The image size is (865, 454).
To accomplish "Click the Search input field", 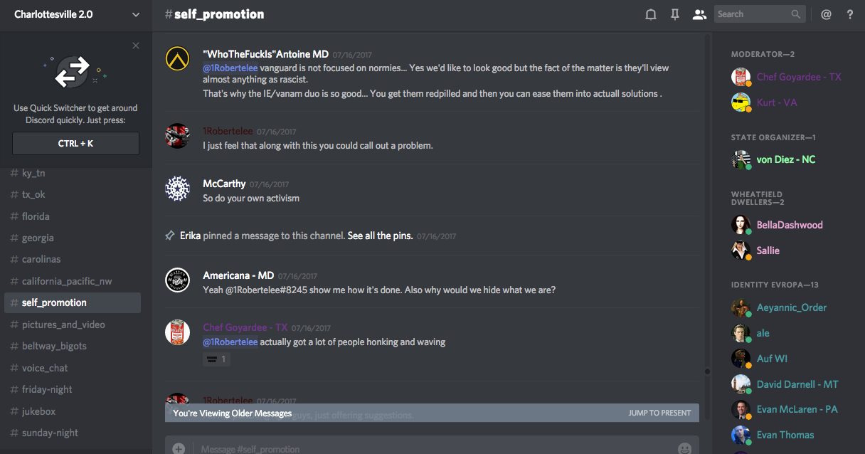I will tap(753, 14).
